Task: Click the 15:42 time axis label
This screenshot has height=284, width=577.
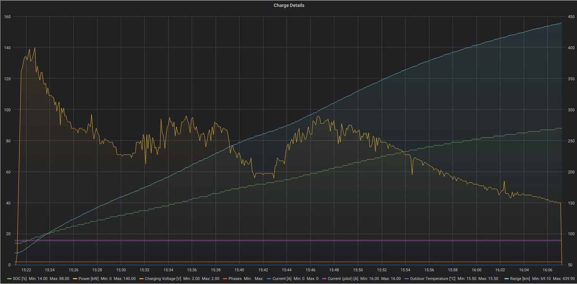Action: click(x=263, y=270)
